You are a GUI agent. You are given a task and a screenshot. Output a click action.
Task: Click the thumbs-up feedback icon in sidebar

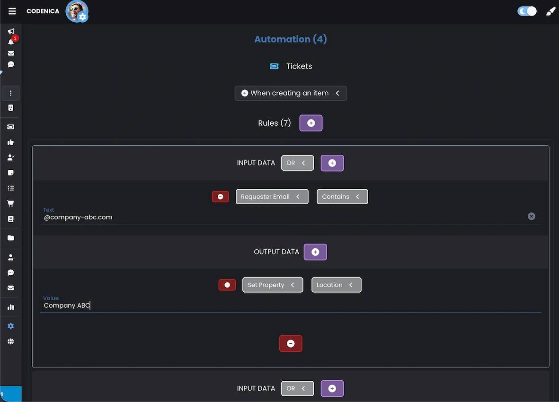tap(10, 142)
